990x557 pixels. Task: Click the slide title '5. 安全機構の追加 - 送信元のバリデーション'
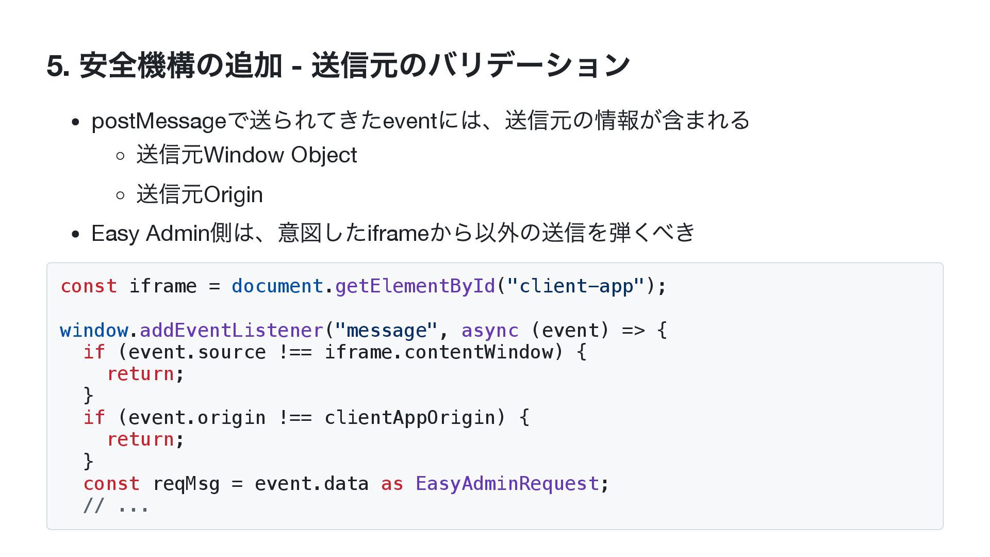338,65
